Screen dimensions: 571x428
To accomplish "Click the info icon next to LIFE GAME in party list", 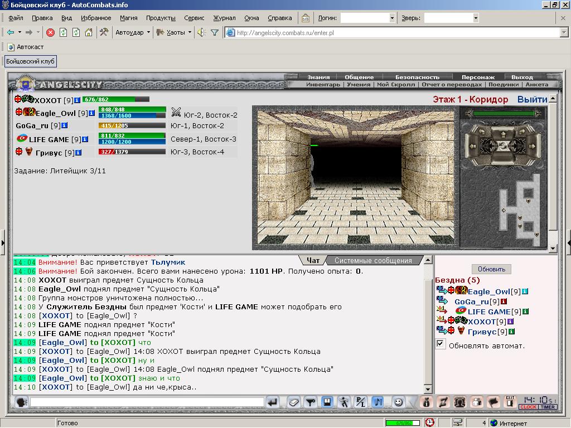I will [x=85, y=139].
